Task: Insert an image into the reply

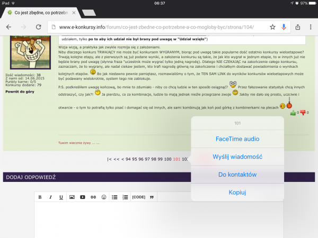Action: 72,197
